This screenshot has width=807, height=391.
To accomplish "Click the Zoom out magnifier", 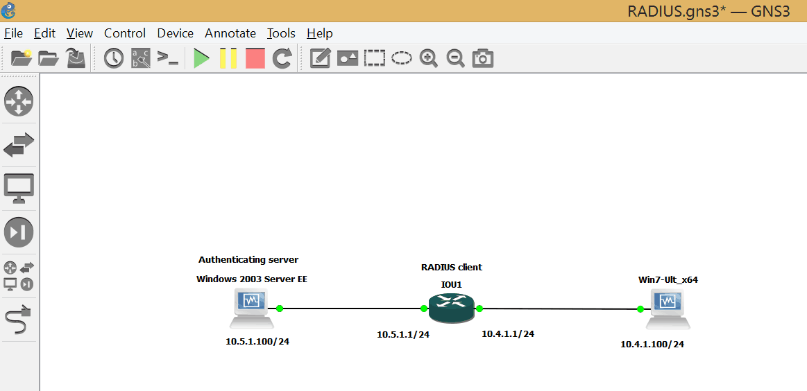I will click(x=455, y=58).
